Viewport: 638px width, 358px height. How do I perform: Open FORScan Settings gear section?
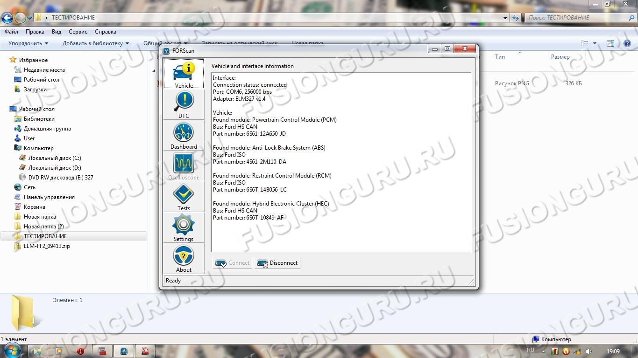[x=184, y=227]
